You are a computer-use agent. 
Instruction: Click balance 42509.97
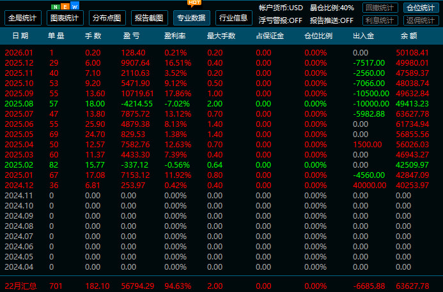412,165
